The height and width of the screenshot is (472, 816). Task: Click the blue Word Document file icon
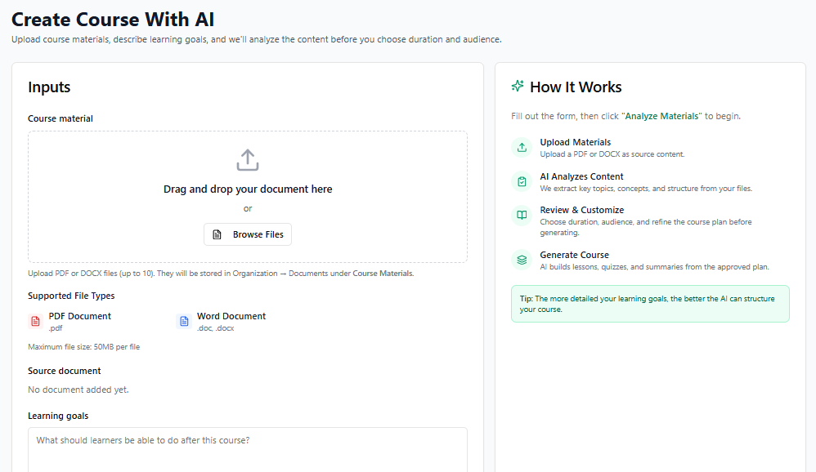(183, 322)
